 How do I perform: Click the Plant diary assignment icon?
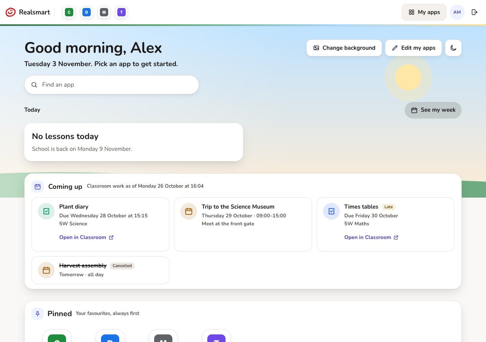pyautogui.click(x=46, y=211)
